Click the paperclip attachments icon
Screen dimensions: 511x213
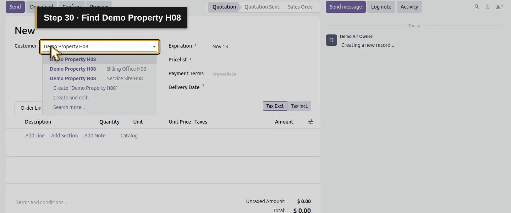(x=488, y=7)
